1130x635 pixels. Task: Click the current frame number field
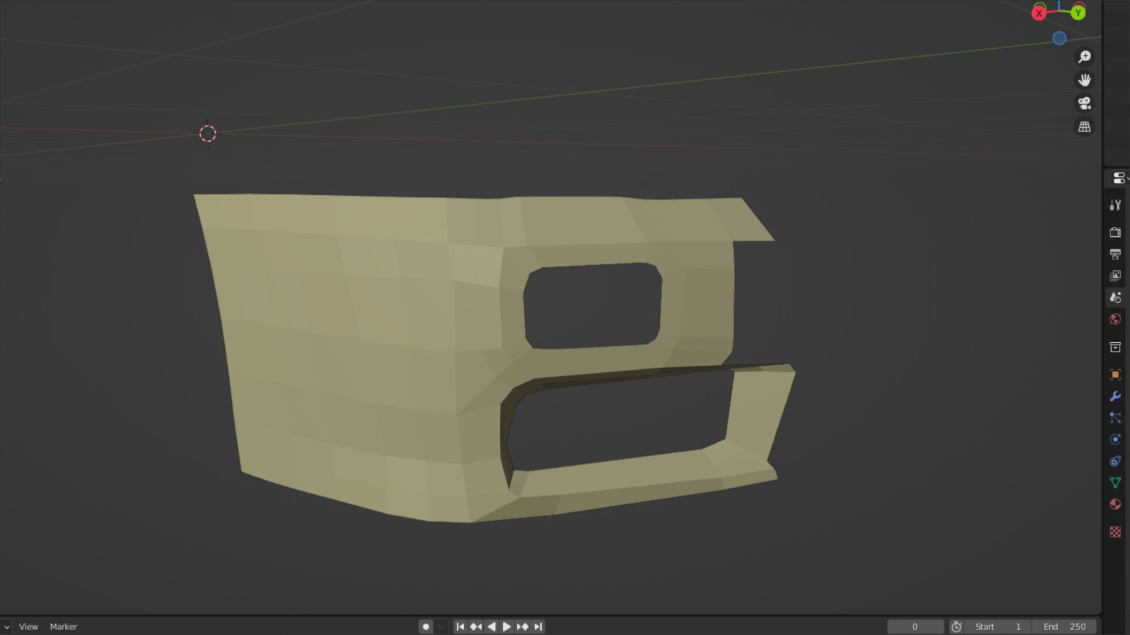tap(915, 627)
